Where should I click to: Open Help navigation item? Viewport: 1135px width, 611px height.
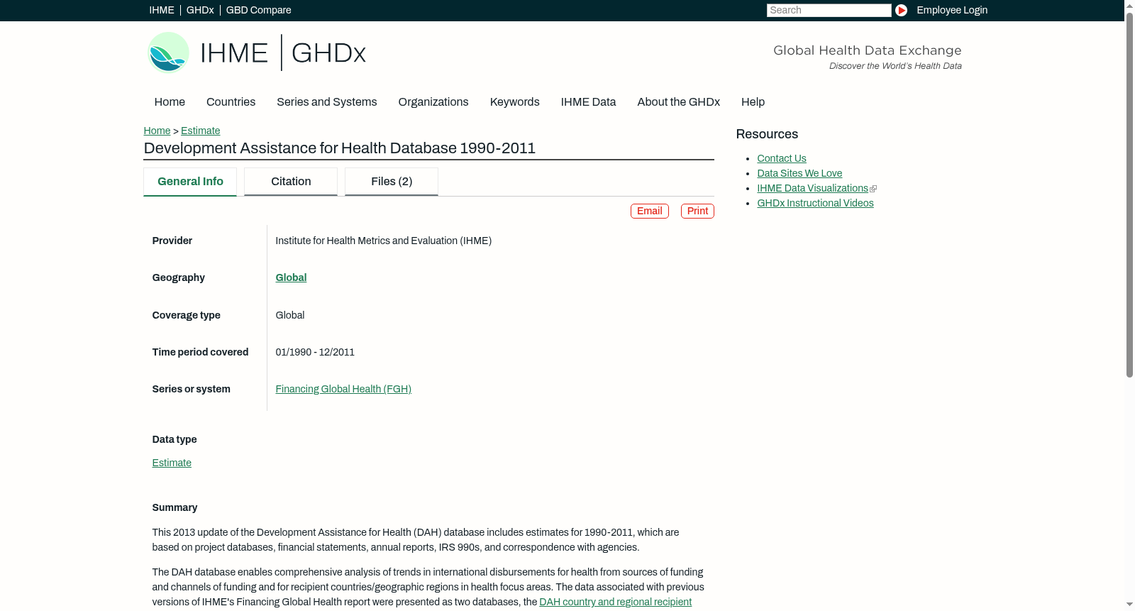[x=753, y=102]
